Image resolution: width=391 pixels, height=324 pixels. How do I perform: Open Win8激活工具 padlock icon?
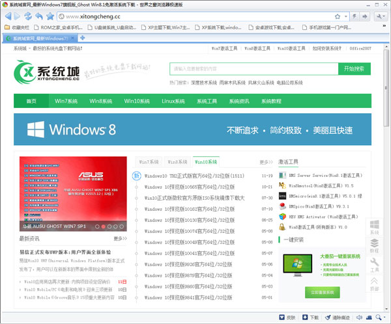(282, 227)
